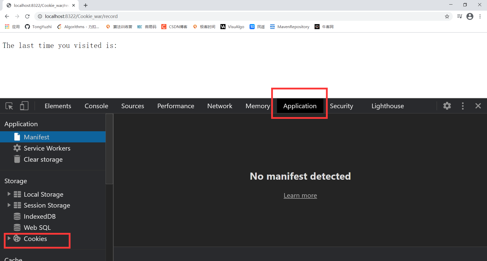
Task: Open the Apps bookmark shortcut
Action: pyautogui.click(x=12, y=27)
